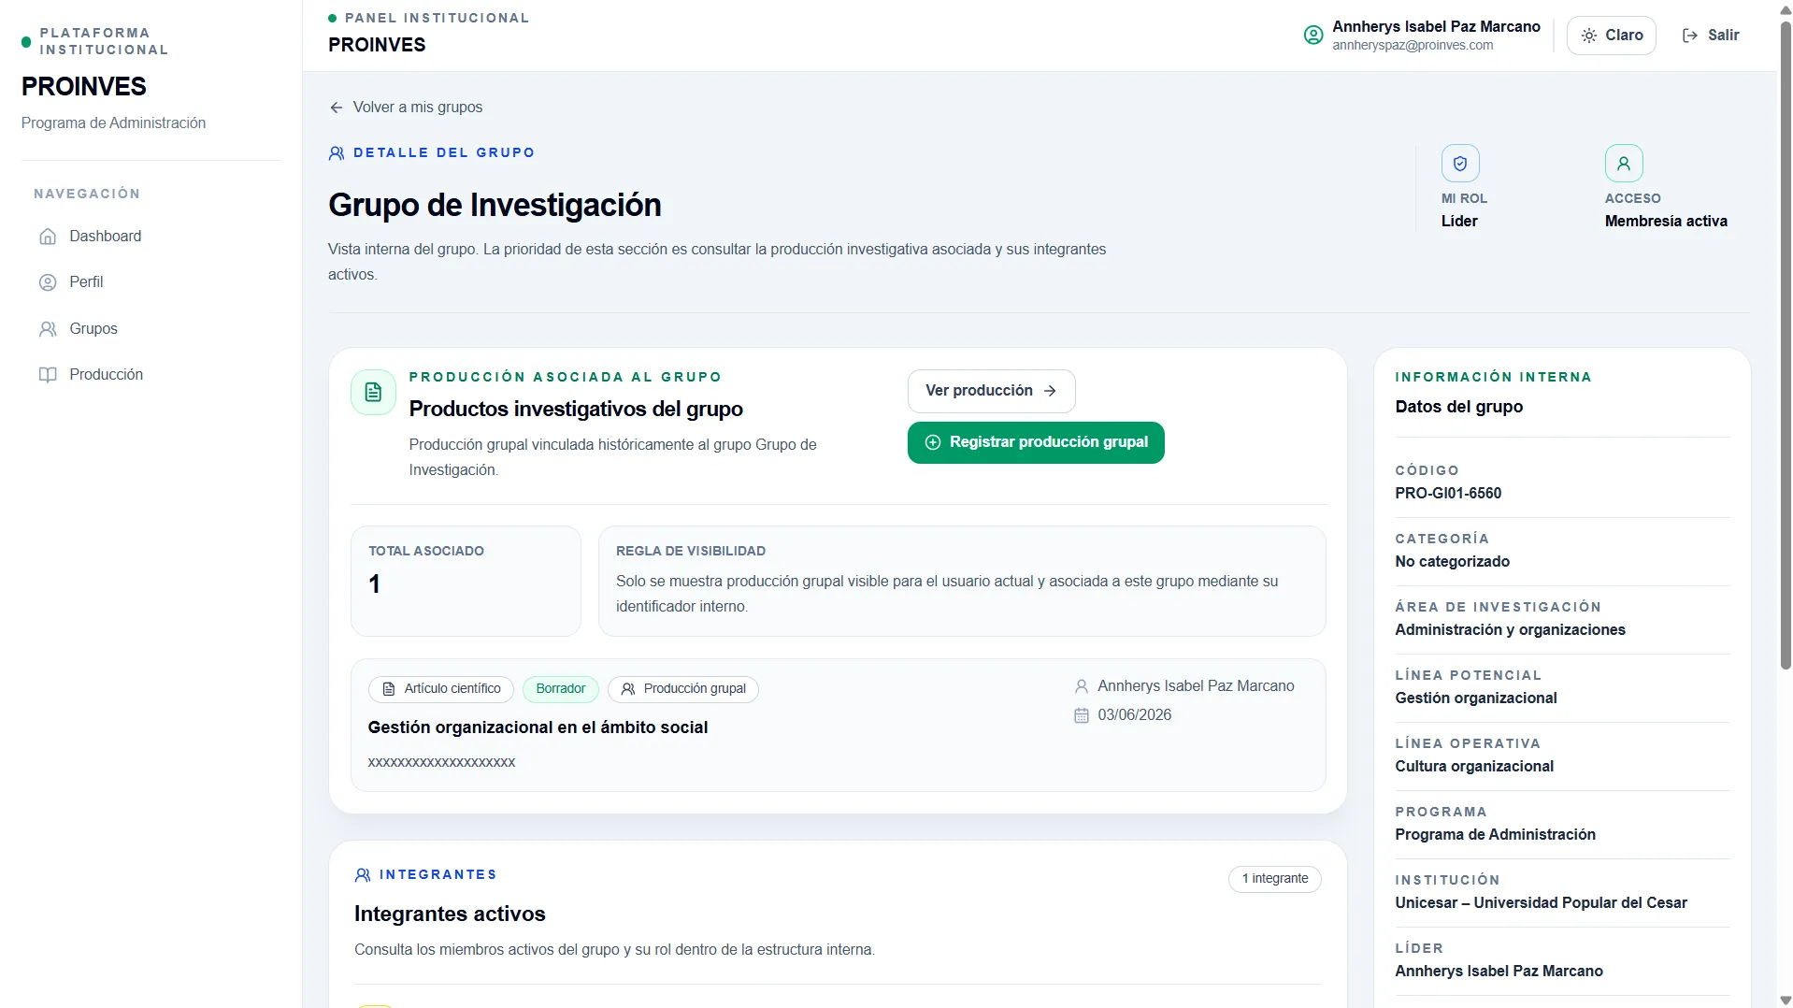Click the code value PRO-GI01-6560

point(1448,494)
